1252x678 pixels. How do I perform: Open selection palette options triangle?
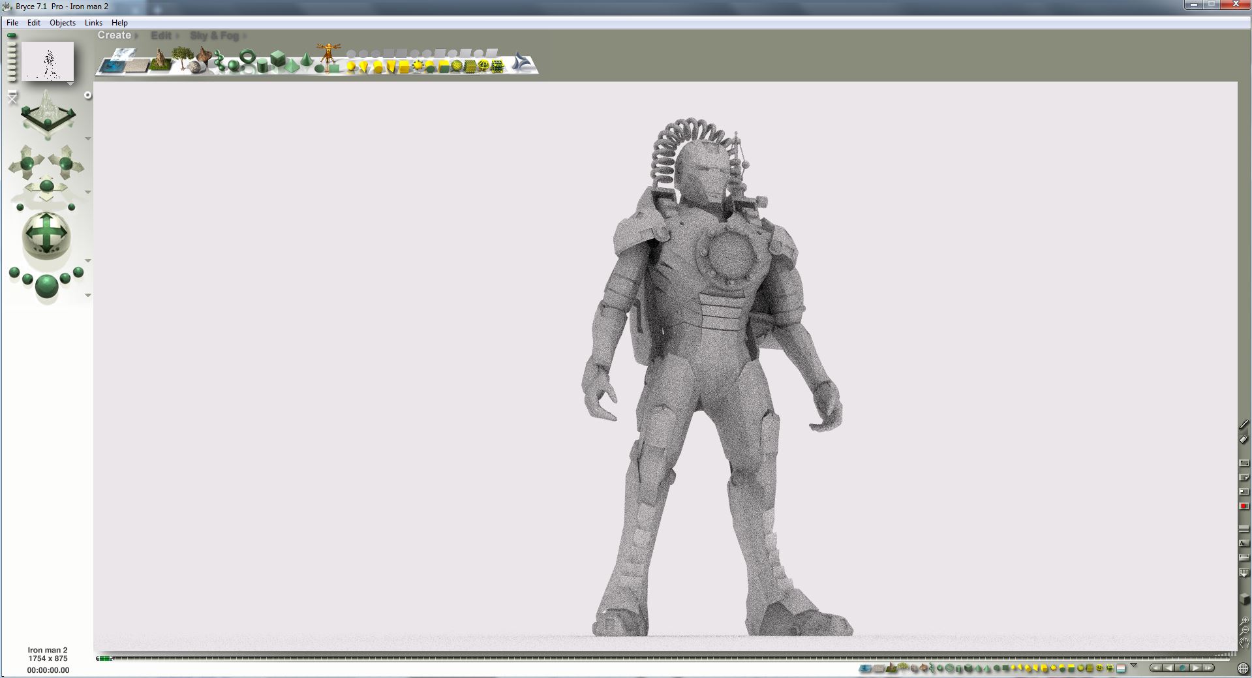[x=1133, y=665]
